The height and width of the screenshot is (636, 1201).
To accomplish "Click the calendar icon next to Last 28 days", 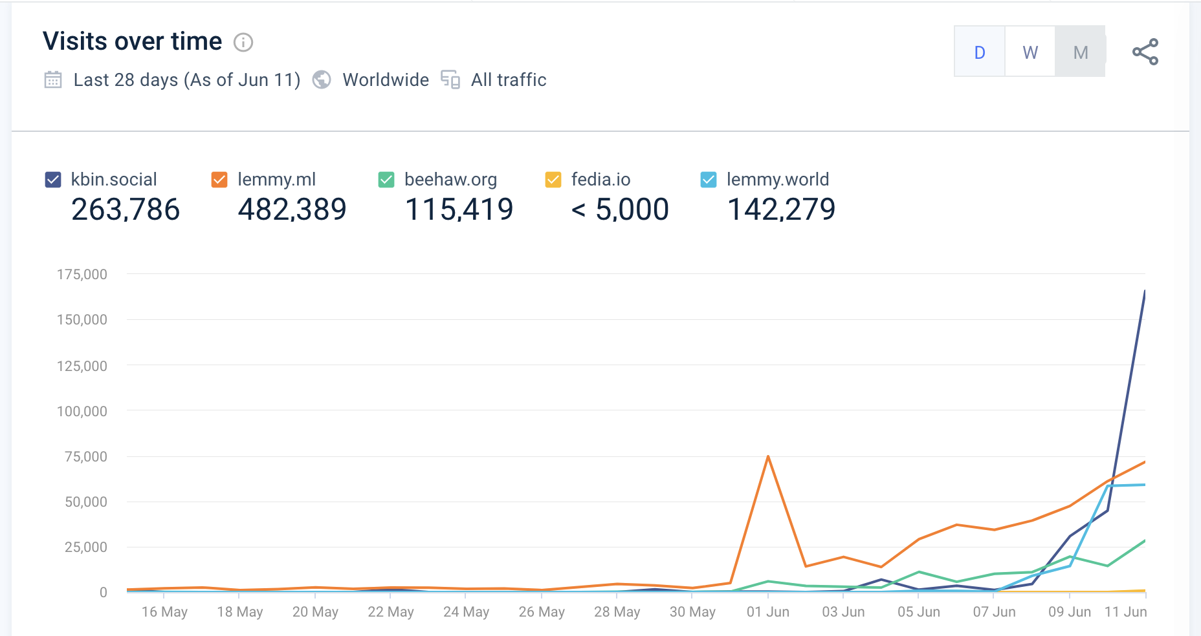I will click(x=53, y=79).
